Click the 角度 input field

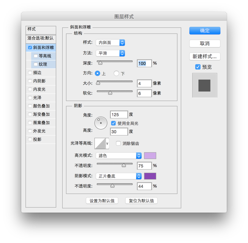119,115
